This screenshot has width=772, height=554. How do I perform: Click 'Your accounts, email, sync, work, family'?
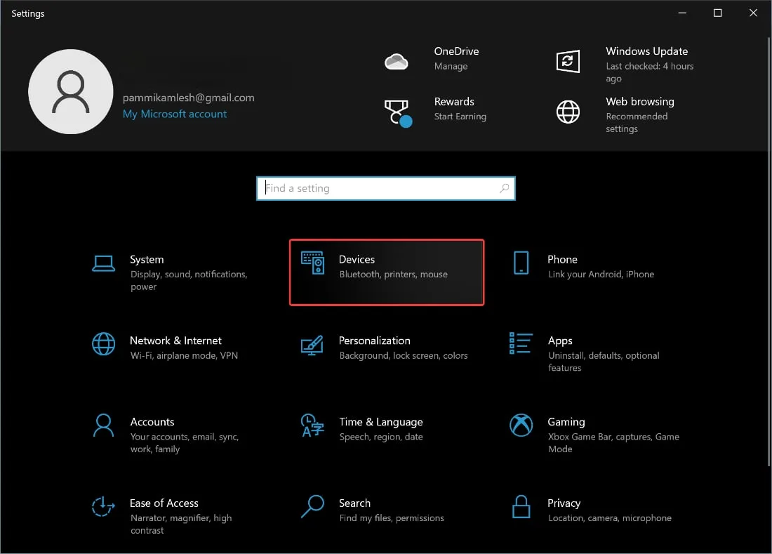pyautogui.click(x=185, y=443)
